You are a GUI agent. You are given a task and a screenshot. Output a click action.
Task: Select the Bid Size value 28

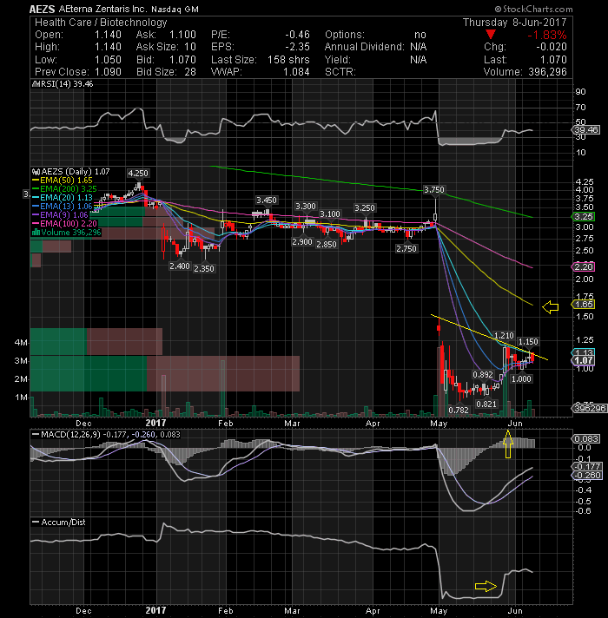click(x=190, y=72)
